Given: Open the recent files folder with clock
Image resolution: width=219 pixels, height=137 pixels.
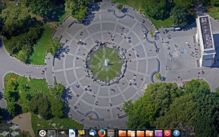Looking at the screenshot, I should (141, 133).
